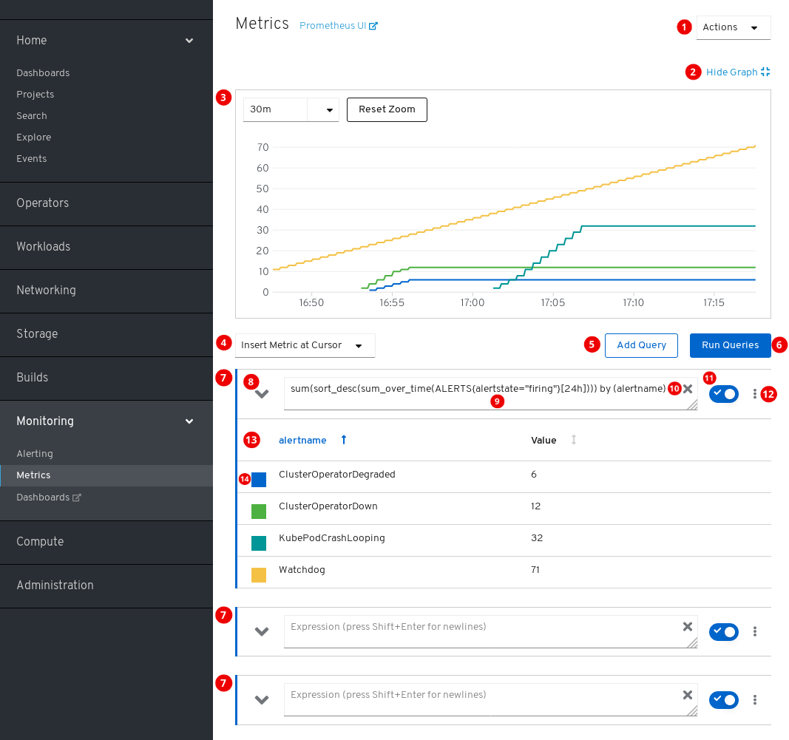This screenshot has height=740, width=789.
Task: Collapse the first query results table
Action: click(262, 394)
